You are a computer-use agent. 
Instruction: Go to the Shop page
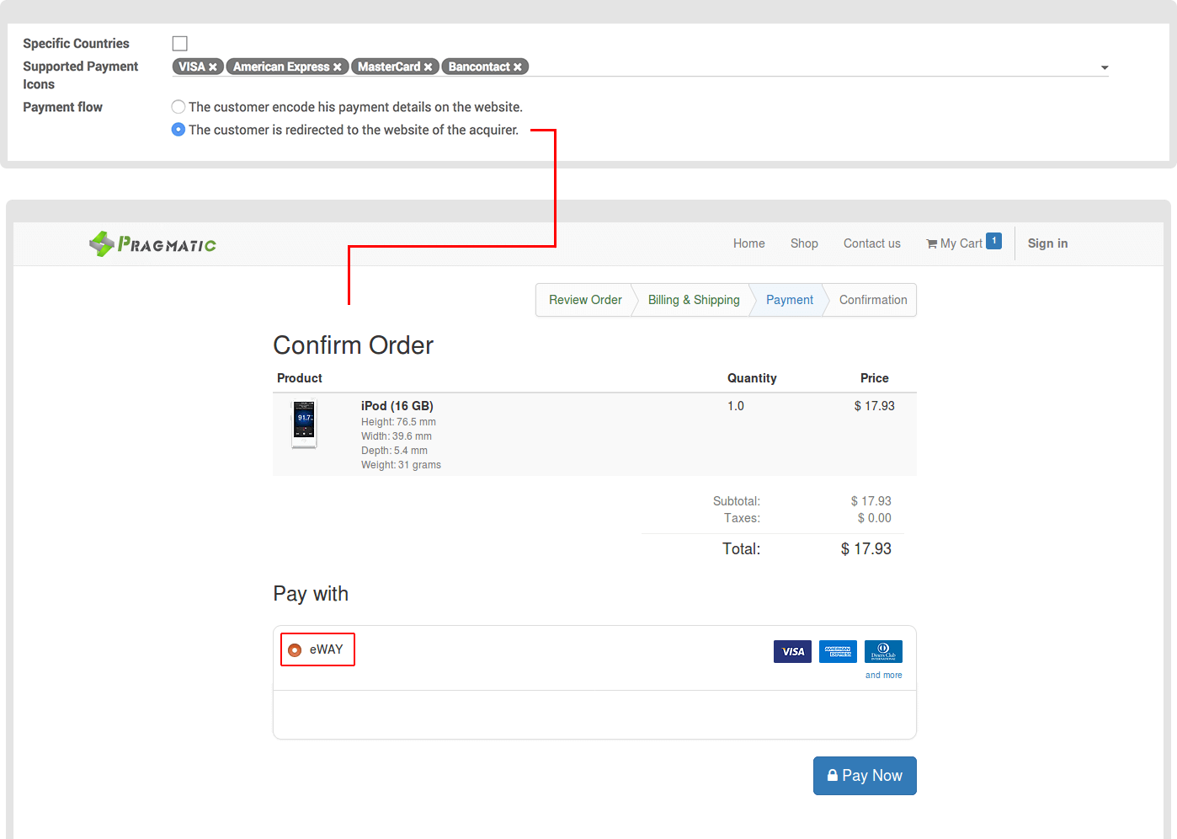coord(804,243)
